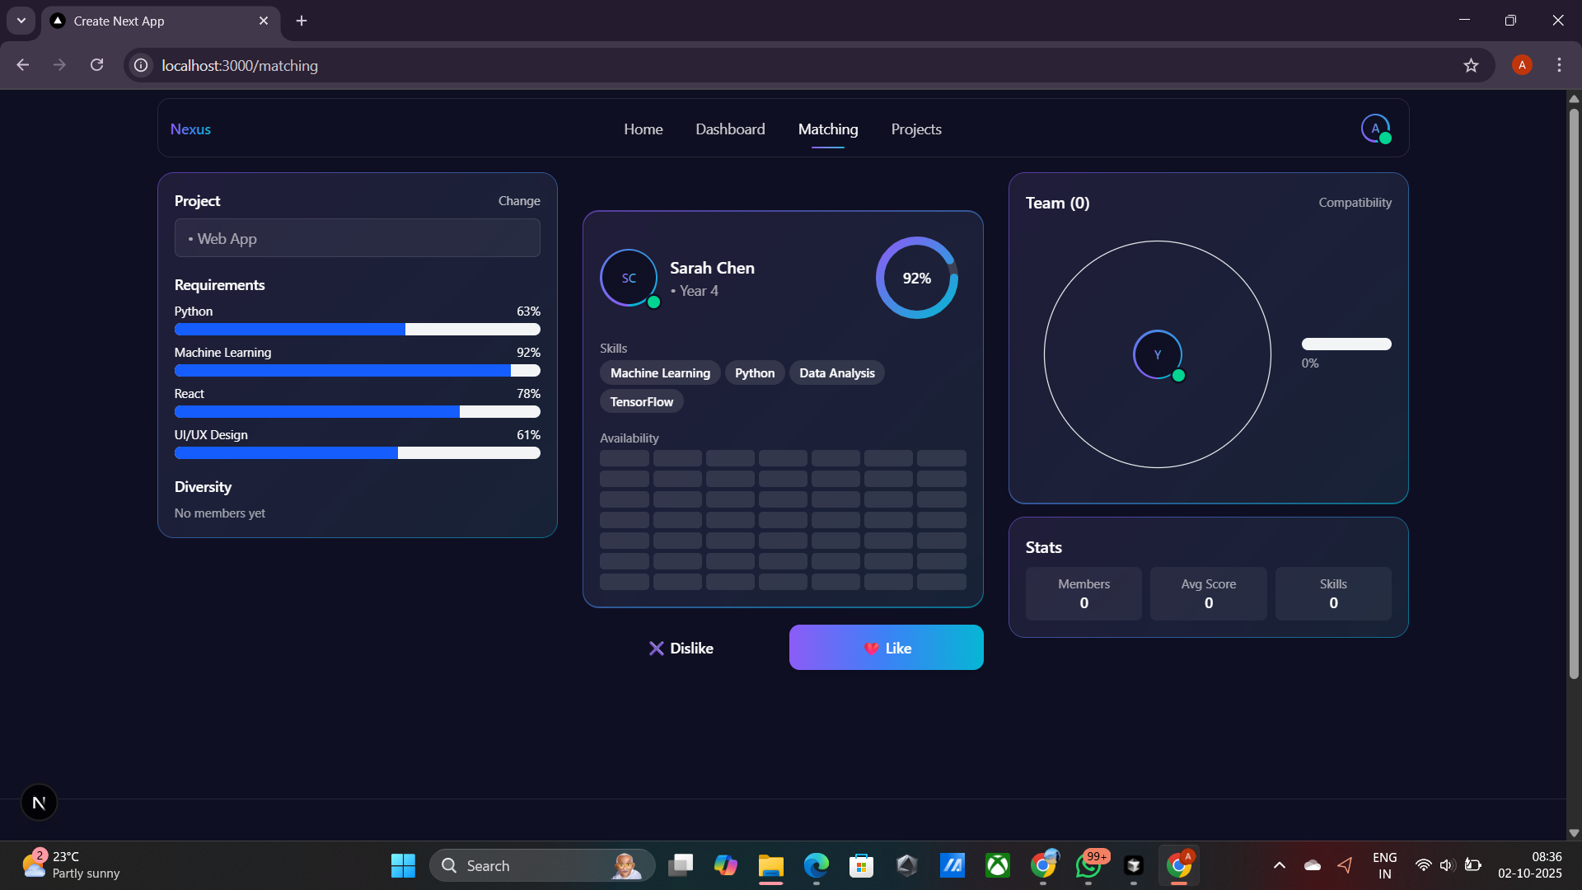Viewport: 1582px width, 890px height.
Task: Bookmark this page with star icon
Action: coord(1471,65)
